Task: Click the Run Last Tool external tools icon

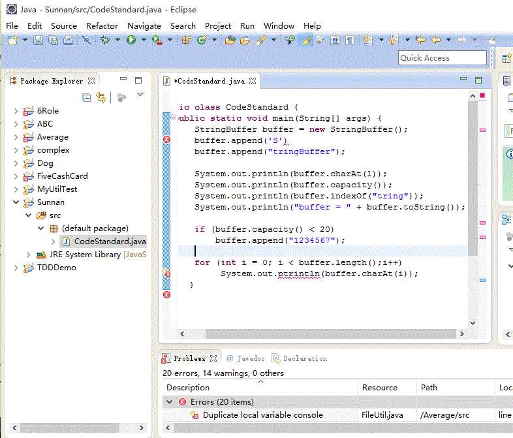Action: click(157, 40)
